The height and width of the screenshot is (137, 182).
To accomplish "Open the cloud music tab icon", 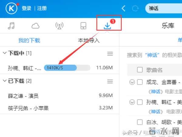I will (35, 26).
